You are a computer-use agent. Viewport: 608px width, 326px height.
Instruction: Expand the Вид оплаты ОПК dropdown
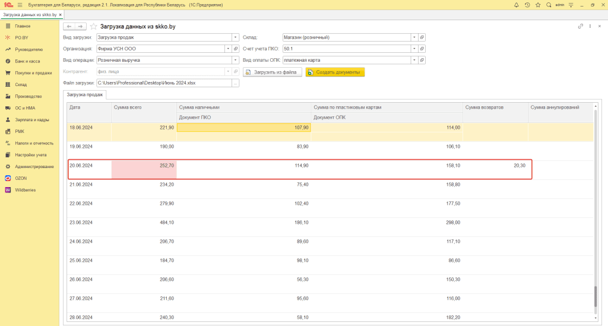click(x=414, y=60)
